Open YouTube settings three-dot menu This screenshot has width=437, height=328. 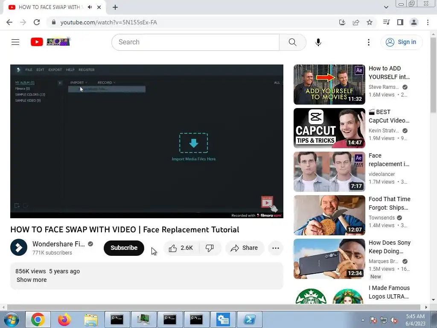tap(368, 42)
